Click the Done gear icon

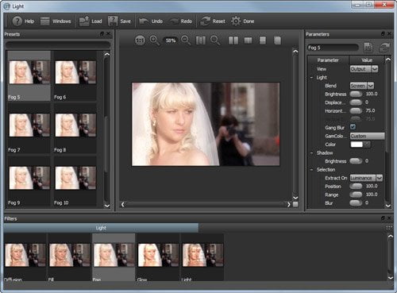[x=236, y=21]
